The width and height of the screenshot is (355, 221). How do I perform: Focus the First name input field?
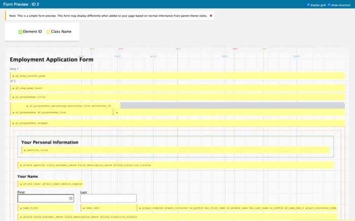pos(46,198)
